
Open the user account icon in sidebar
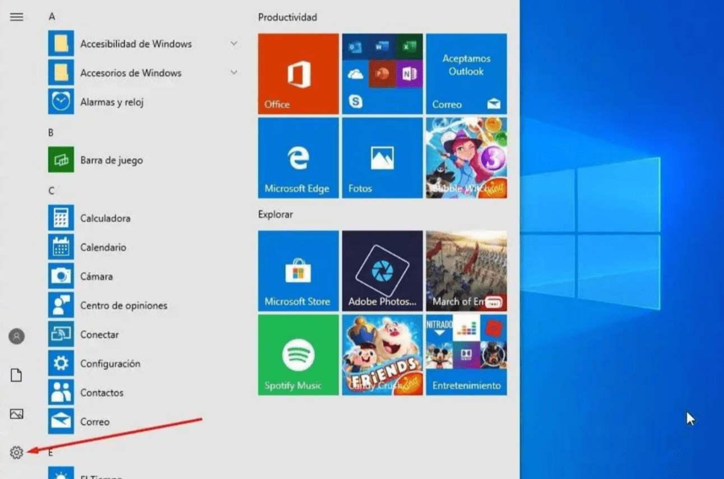16,336
